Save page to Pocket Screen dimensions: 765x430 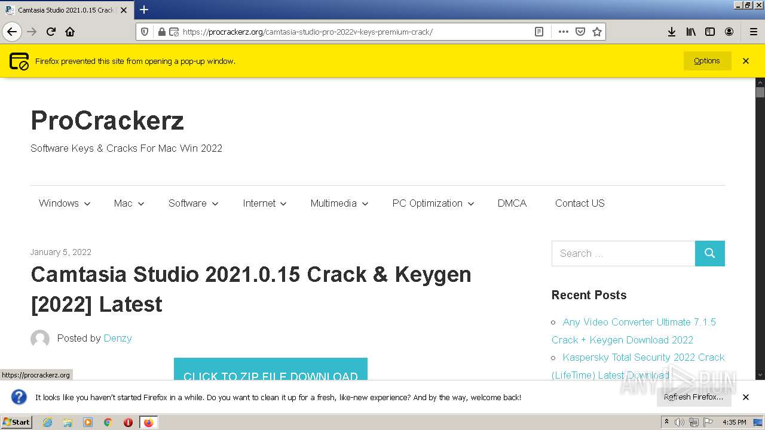(580, 32)
